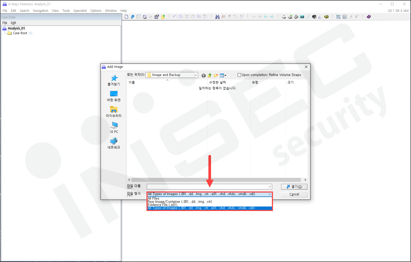
Task: Expand the file name combo box arrow
Action: [270, 187]
